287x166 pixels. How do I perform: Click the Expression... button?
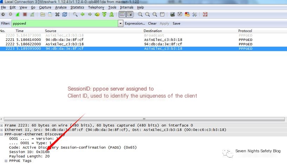pos(135,24)
